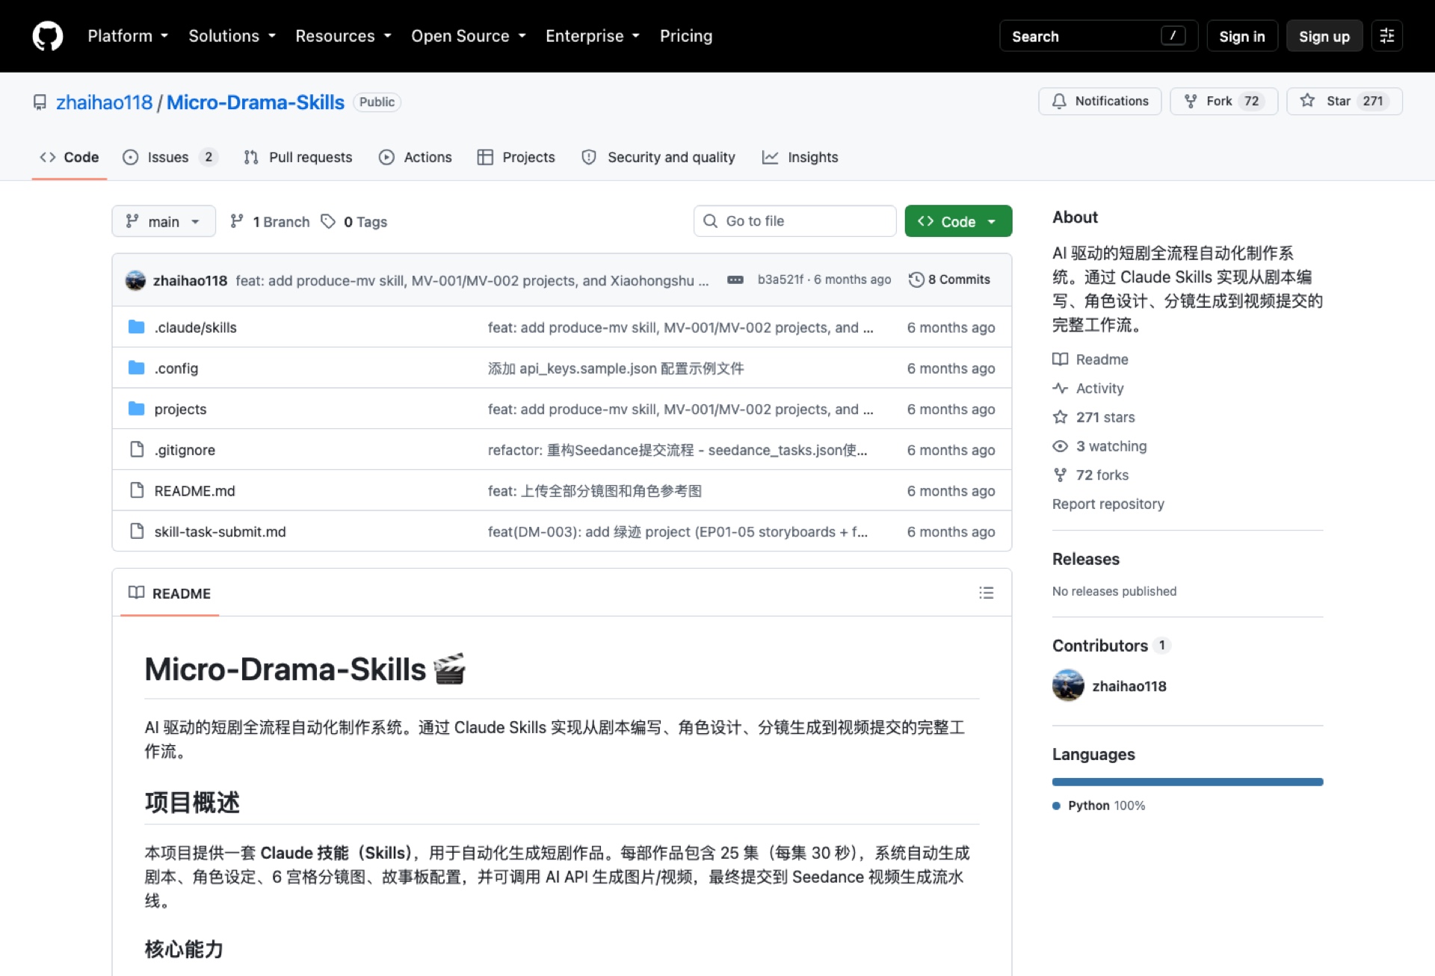View the 8 Commits history link
The width and height of the screenshot is (1435, 976).
[x=950, y=279]
